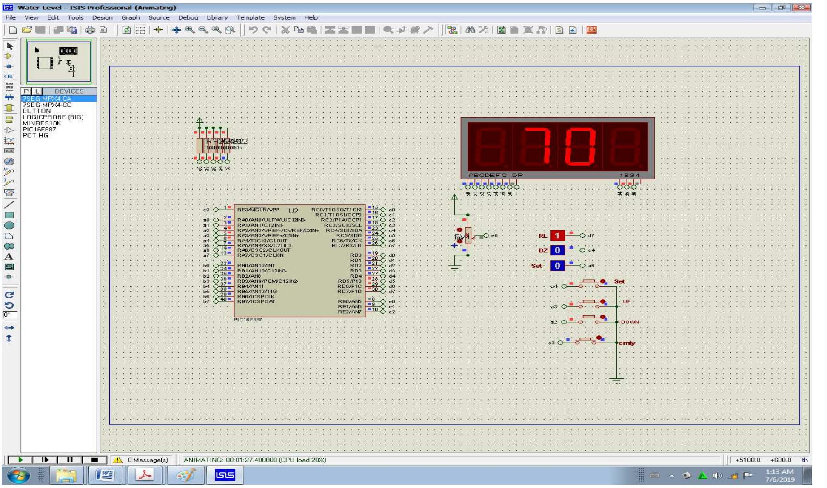Viewport: 827px width, 488px height.
Task: Open the Debug menu
Action: (188, 17)
